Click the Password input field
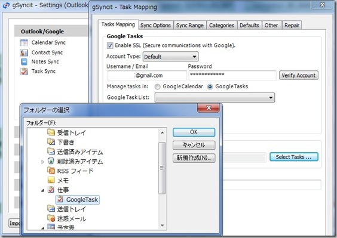 click(232, 76)
